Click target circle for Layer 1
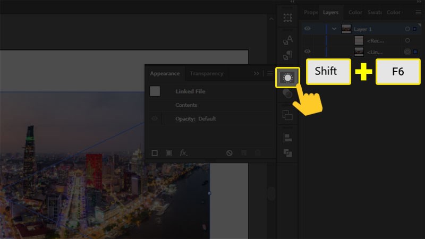 407,29
